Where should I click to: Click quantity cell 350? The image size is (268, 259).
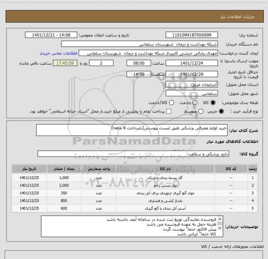coord(64,193)
